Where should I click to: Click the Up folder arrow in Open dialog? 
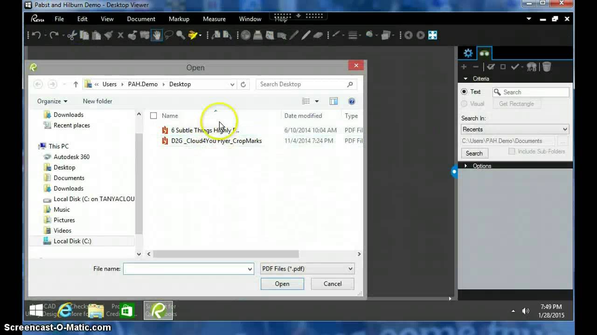(76, 84)
